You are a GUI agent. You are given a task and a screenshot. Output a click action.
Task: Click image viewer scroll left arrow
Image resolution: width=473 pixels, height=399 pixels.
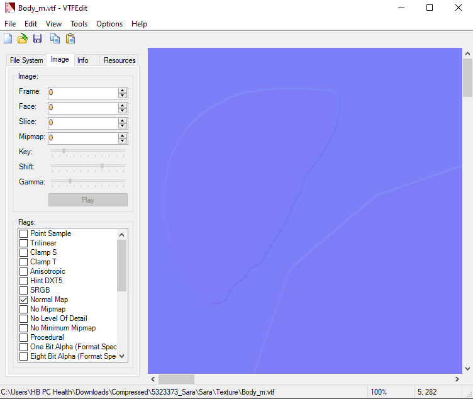tap(153, 379)
